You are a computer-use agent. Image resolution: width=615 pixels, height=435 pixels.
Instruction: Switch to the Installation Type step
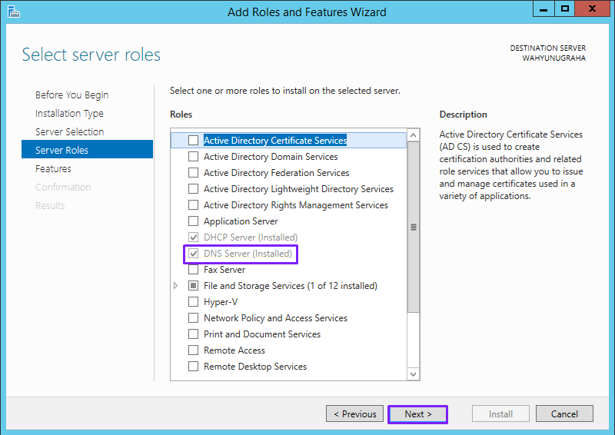(69, 113)
